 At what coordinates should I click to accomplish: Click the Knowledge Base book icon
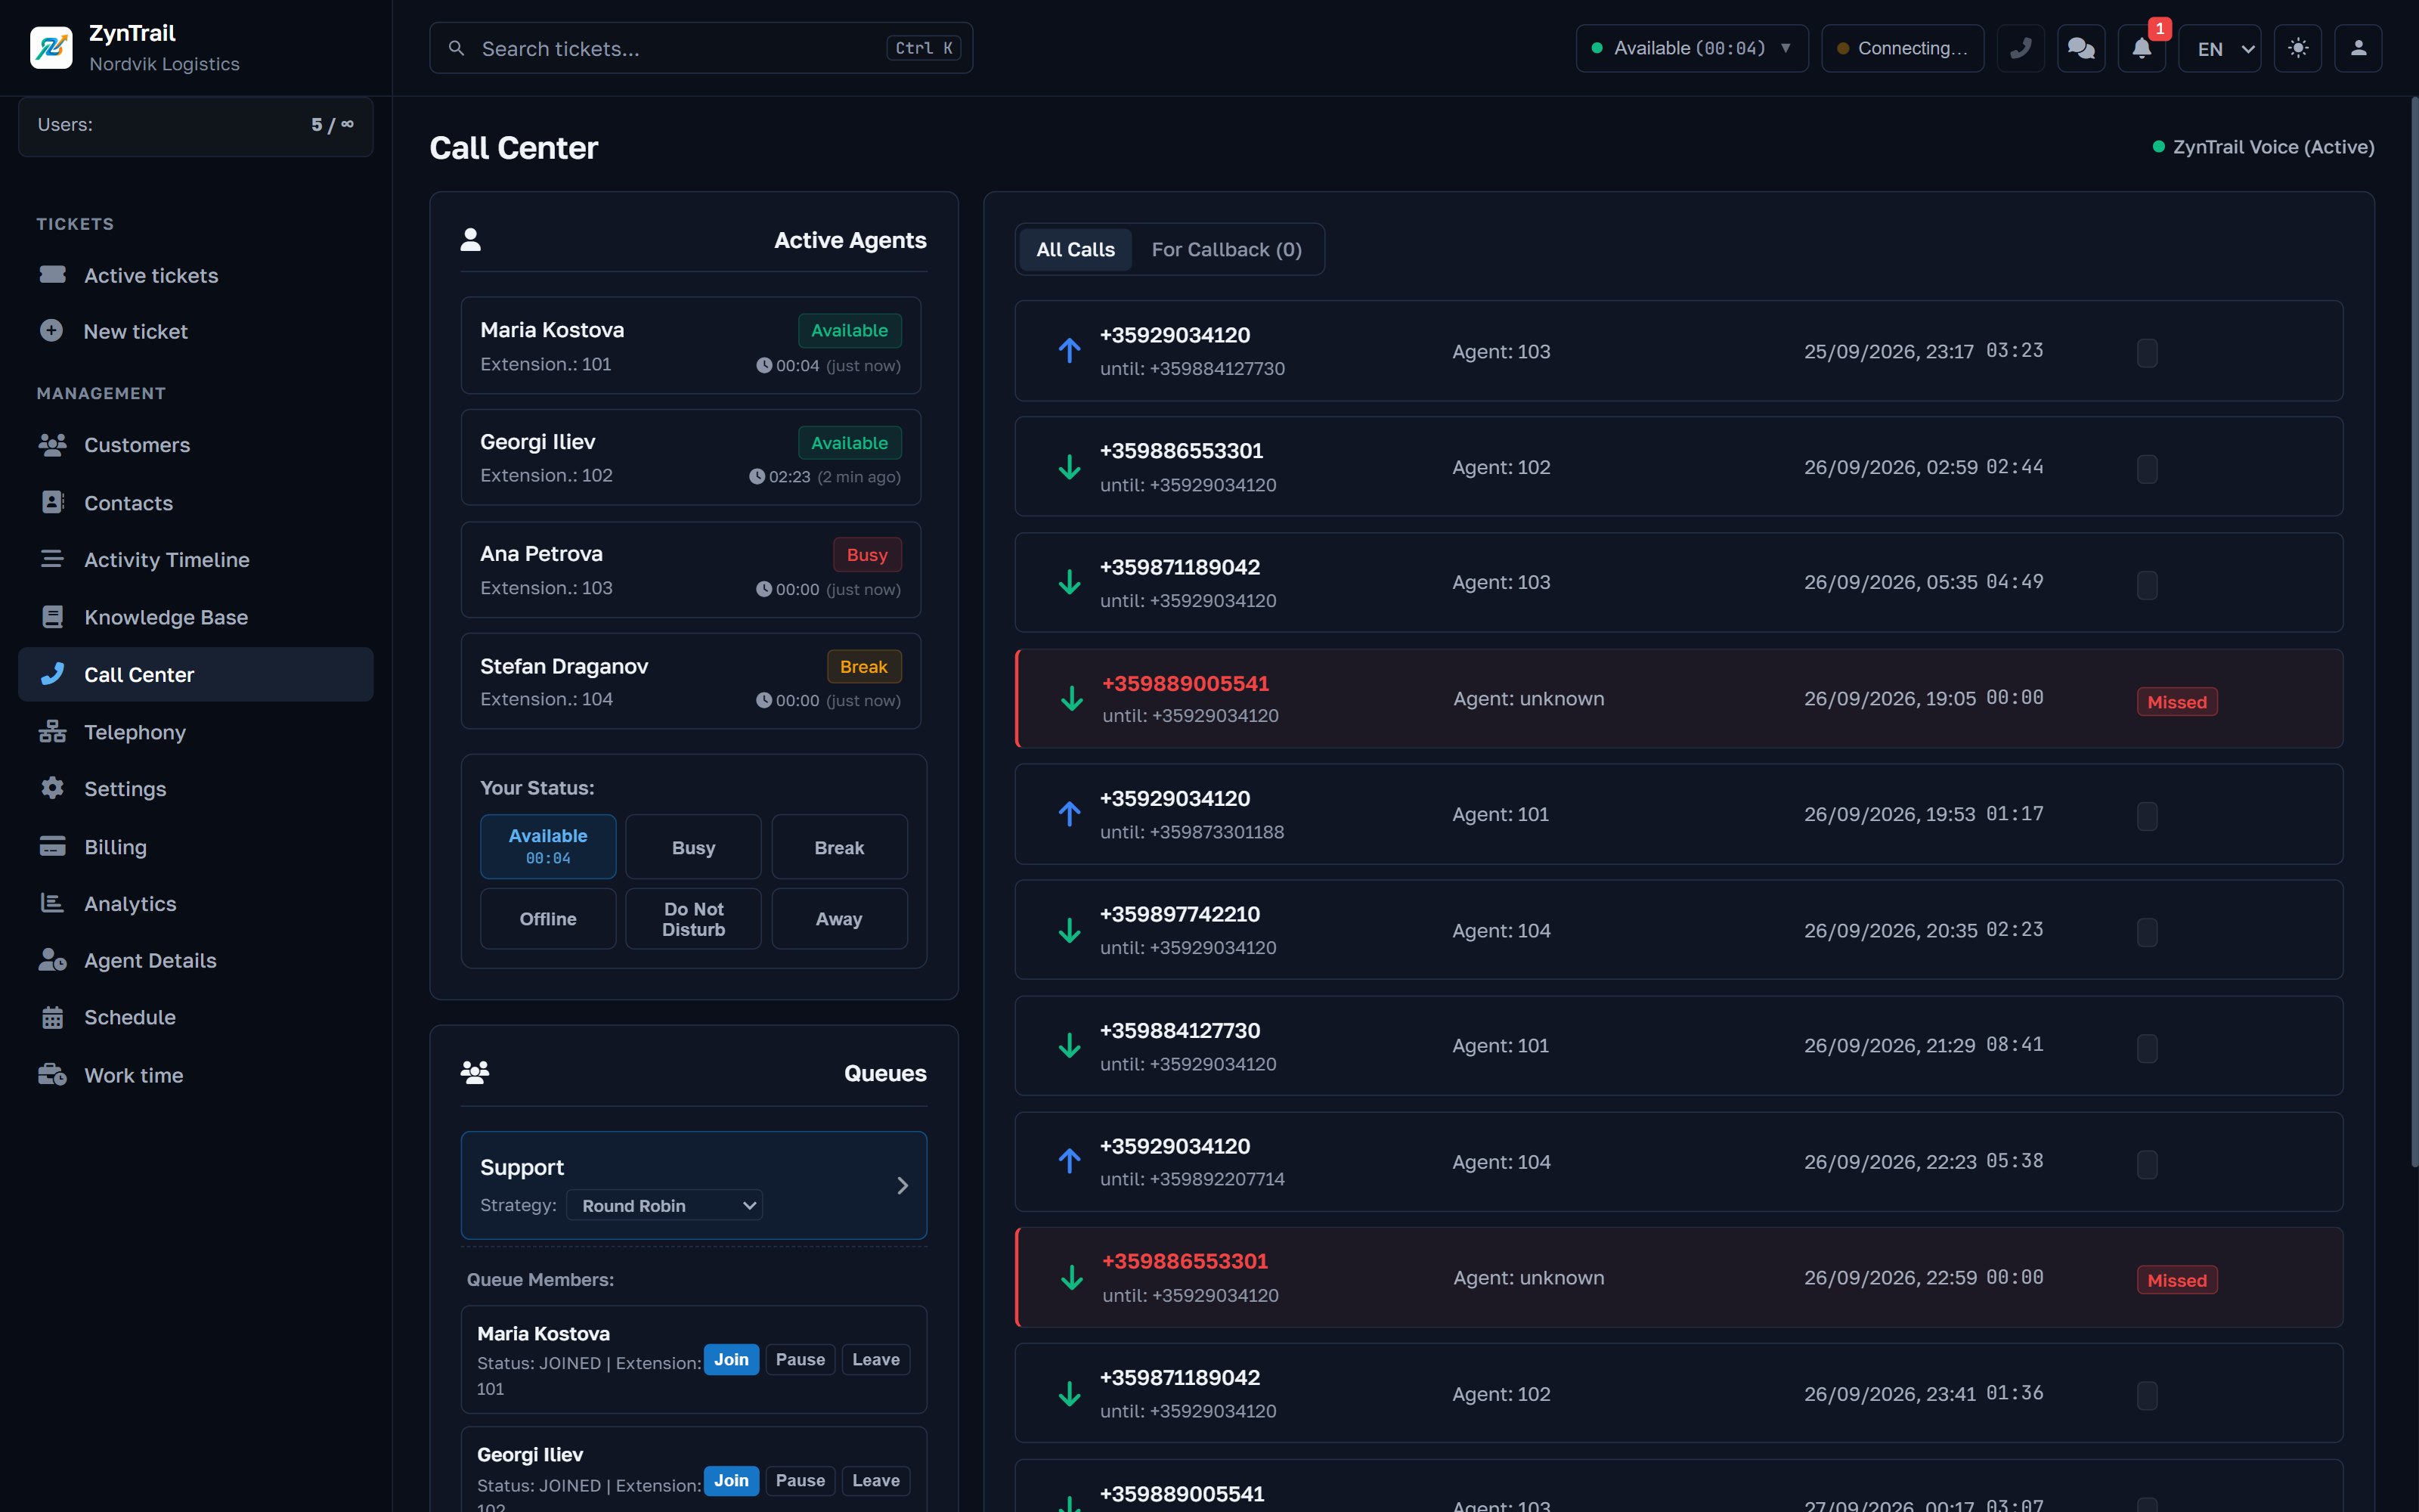click(52, 616)
